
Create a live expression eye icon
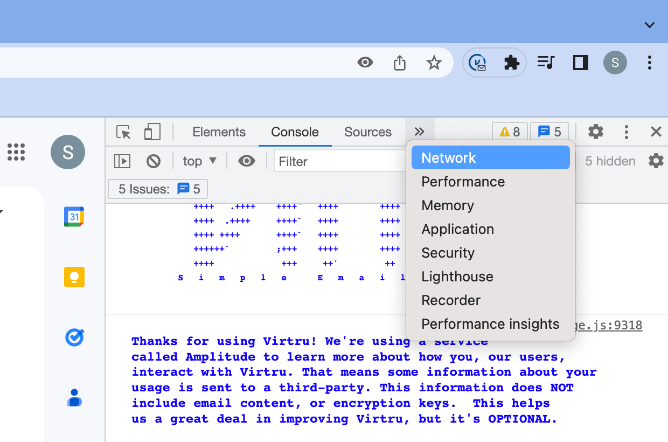247,161
